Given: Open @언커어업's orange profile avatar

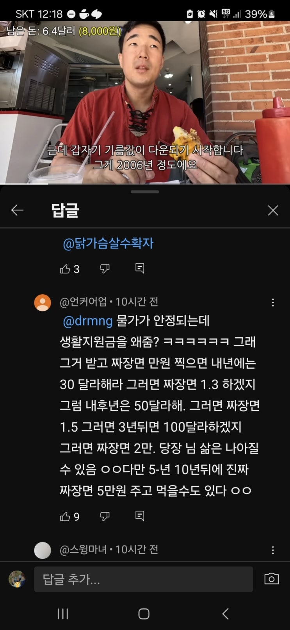Looking at the screenshot, I should 43,303.
